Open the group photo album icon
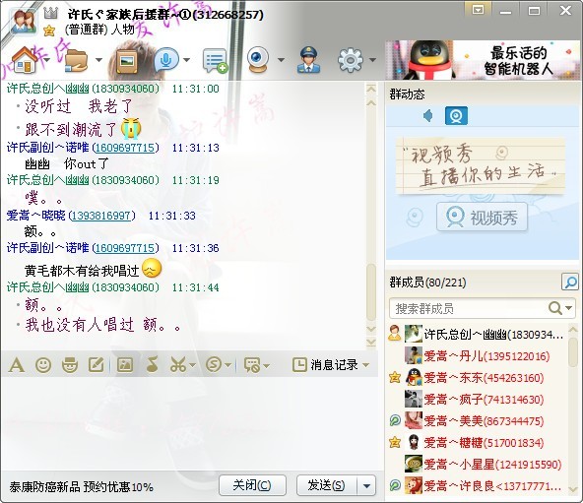The height and width of the screenshot is (503, 583). tap(127, 61)
